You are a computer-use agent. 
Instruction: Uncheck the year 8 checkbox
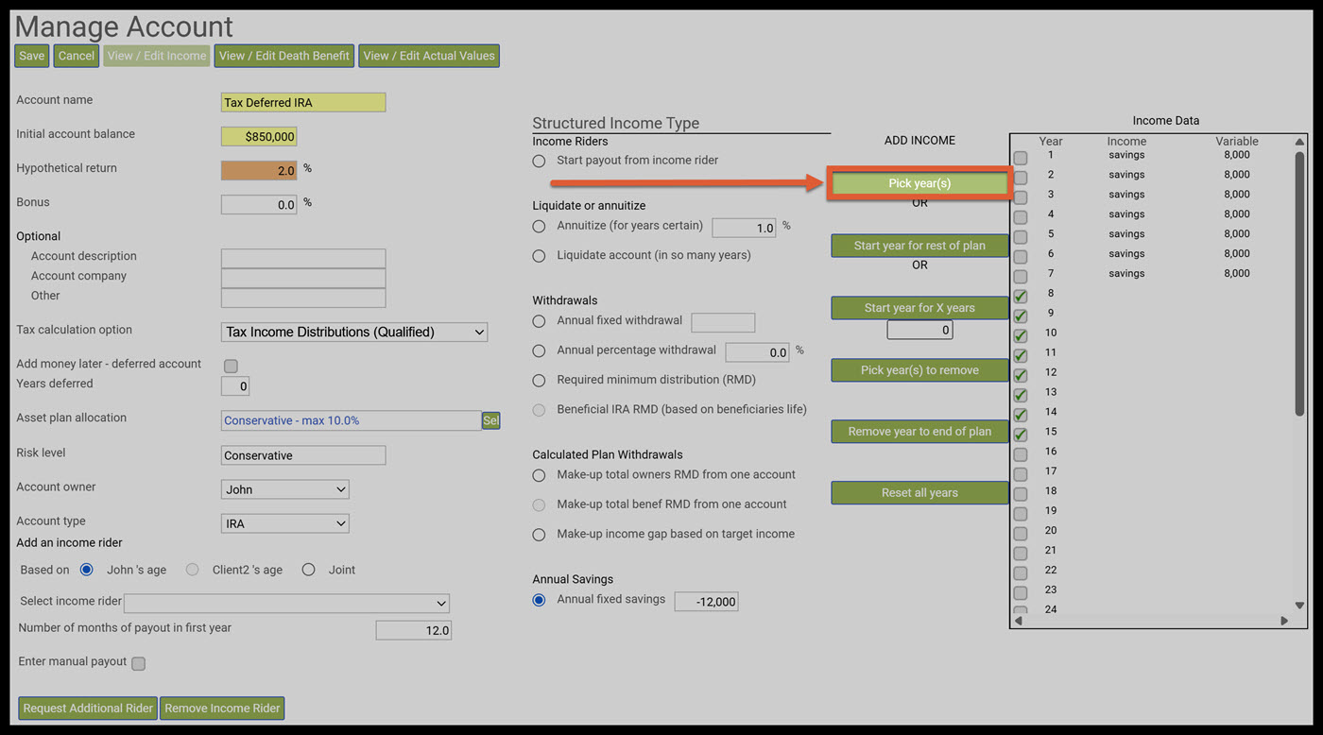click(1021, 296)
